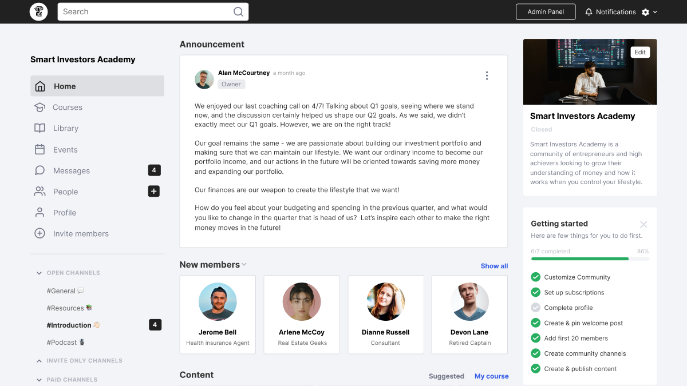
Task: Click the search magnifier icon
Action: click(238, 11)
